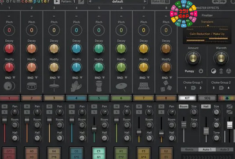This screenshot has height=159, width=235.
Task: Solo channel 1 with S button
Action: click(4, 112)
